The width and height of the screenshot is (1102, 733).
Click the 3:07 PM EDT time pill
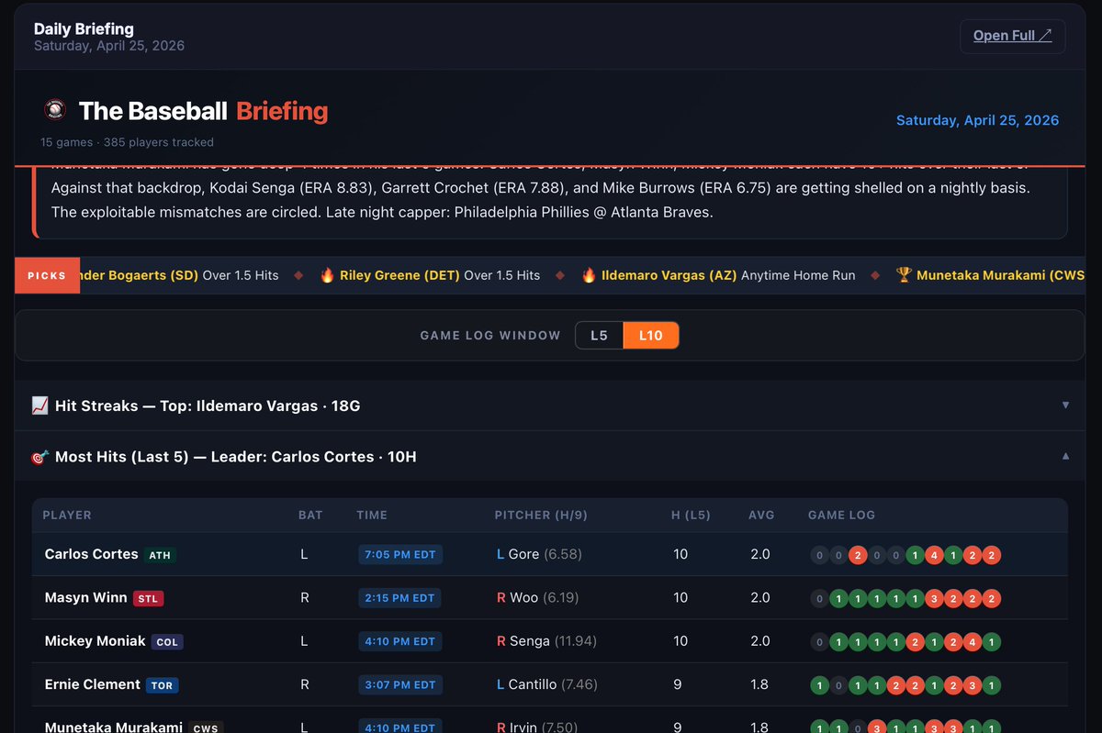tap(400, 684)
